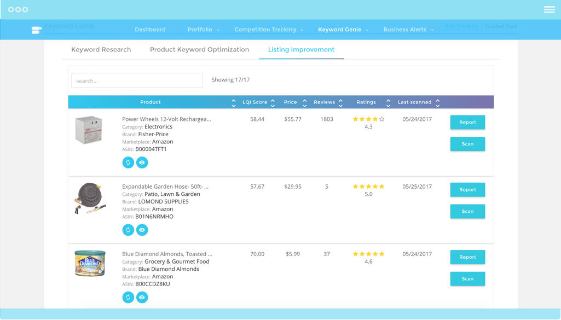Click the Add Product link
The width and height of the screenshot is (561, 320).
pyautogui.click(x=461, y=26)
